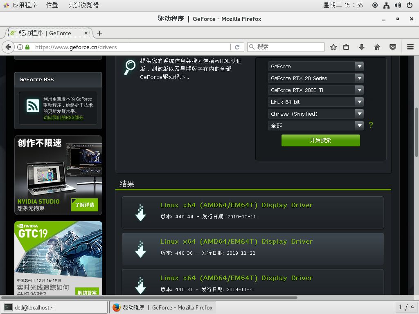Reload the page with the refresh icon
Image resolution: width=419 pixels, height=314 pixels.
tap(237, 47)
